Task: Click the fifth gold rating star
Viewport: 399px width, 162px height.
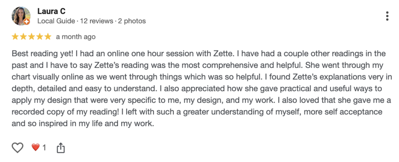Action: (x=48, y=37)
